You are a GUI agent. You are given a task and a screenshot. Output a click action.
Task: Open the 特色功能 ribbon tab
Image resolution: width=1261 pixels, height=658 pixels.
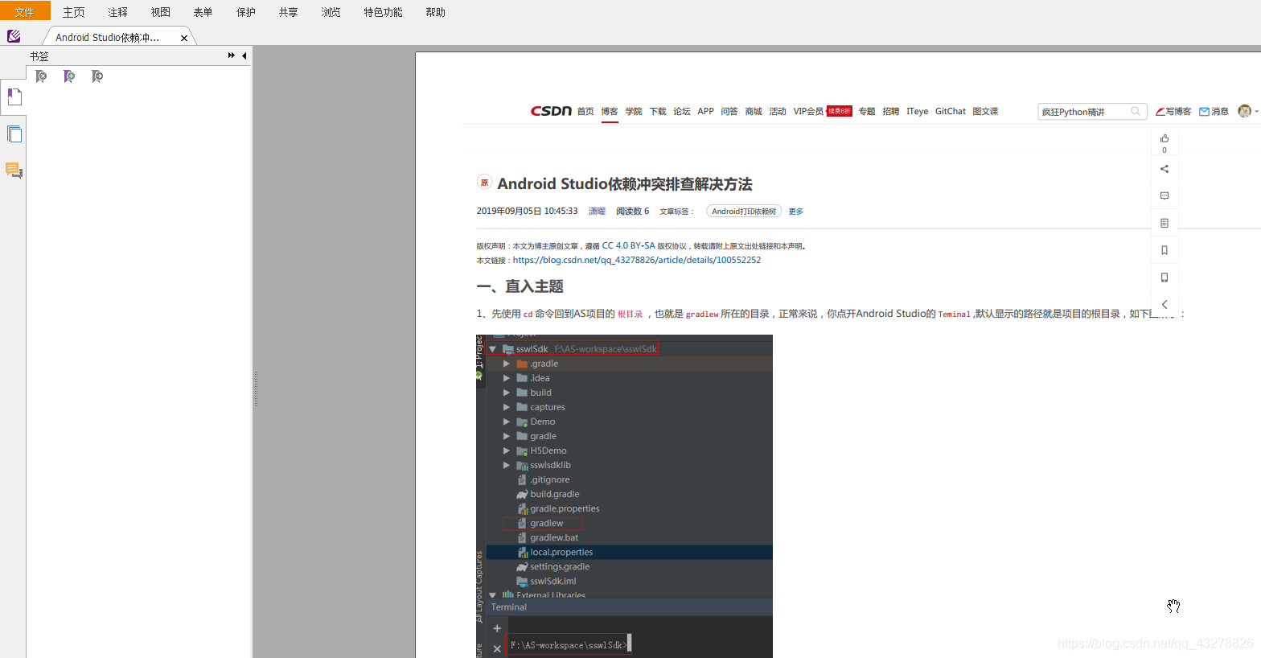(384, 12)
